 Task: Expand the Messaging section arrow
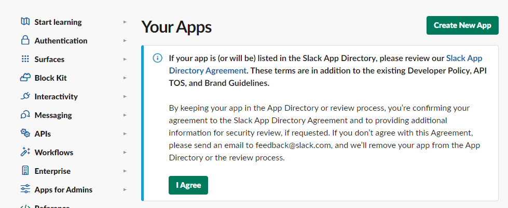pos(125,115)
